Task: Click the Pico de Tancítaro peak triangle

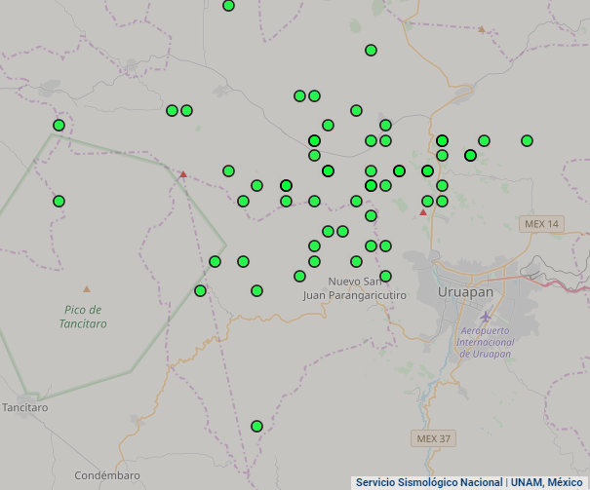Action: pos(87,288)
